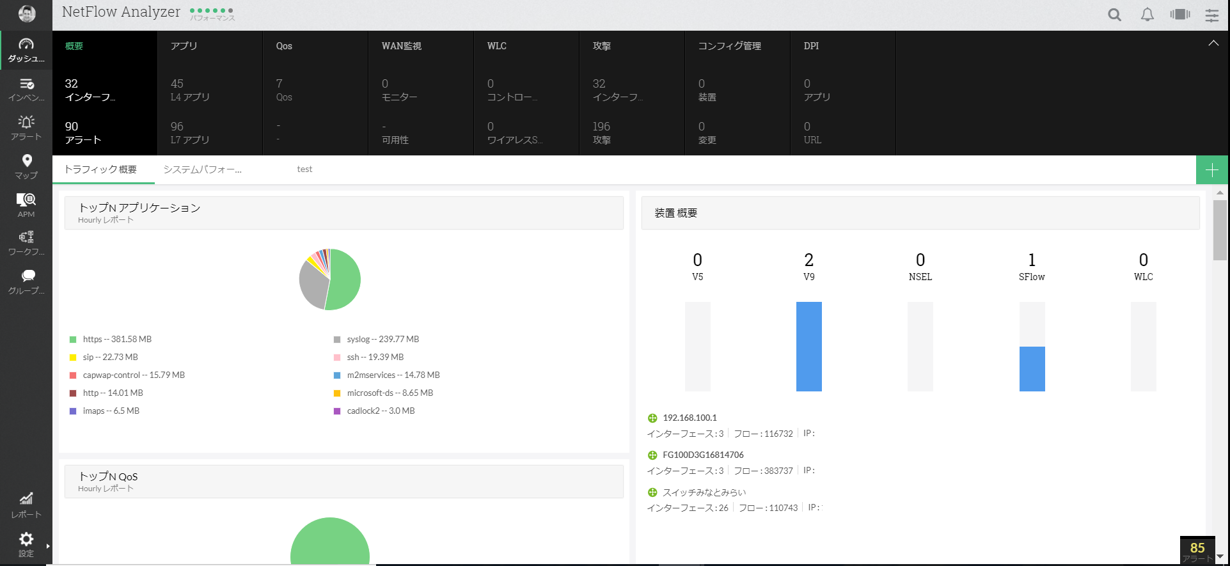Click the 90 アラート count
The image size is (1230, 566).
click(83, 133)
